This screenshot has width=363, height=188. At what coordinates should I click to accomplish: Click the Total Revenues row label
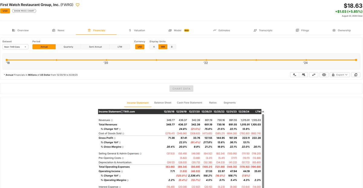pos(108,125)
